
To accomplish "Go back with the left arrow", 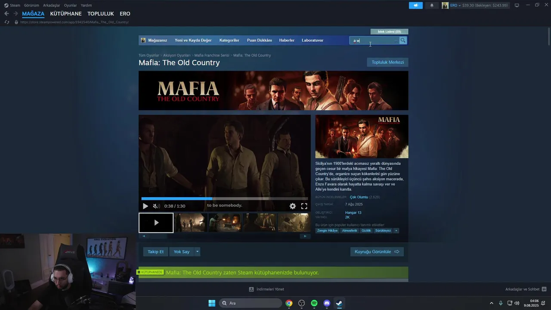I will pyautogui.click(x=6, y=14).
